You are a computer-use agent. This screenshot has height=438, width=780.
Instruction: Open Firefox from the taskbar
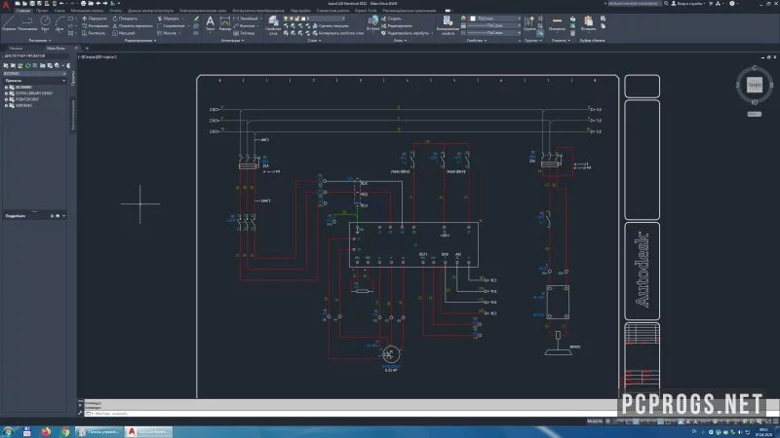point(46,431)
